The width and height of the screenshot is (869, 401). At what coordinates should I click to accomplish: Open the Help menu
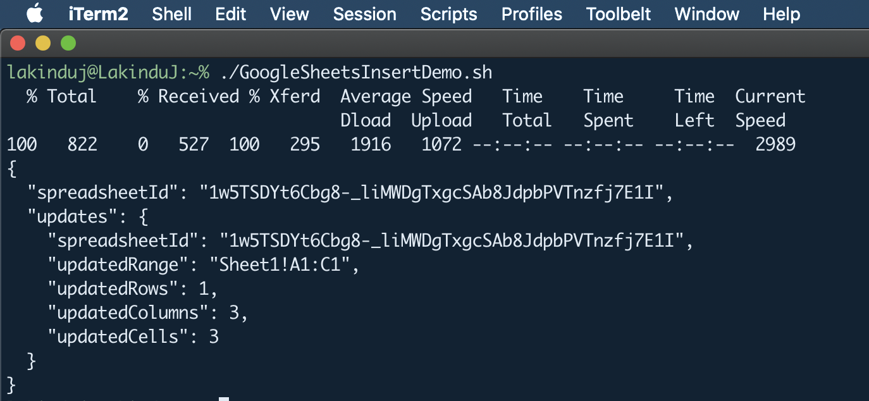tap(782, 14)
